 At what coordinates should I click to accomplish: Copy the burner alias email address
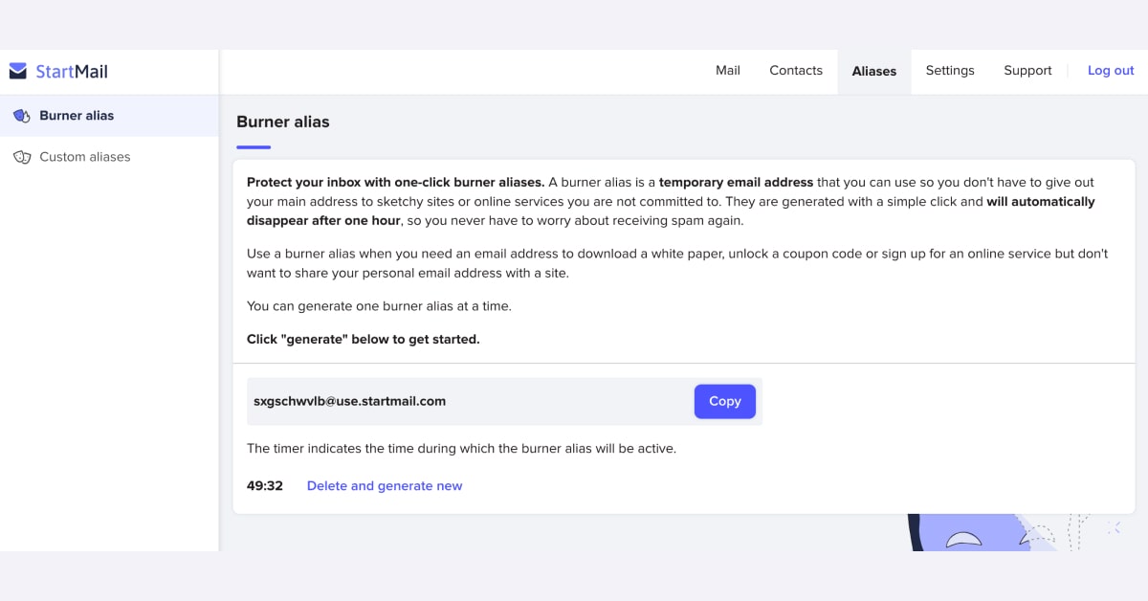(x=724, y=401)
